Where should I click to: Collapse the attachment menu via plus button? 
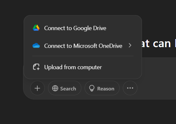[37, 88]
